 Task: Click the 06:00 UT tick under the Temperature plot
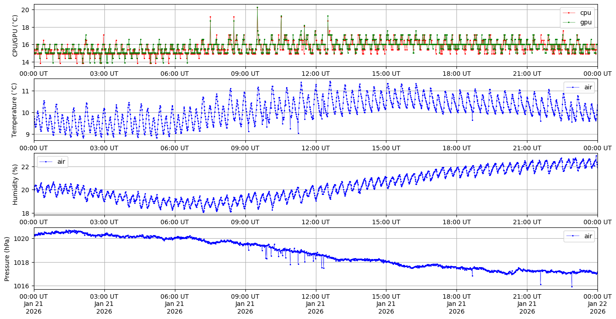[x=175, y=148]
